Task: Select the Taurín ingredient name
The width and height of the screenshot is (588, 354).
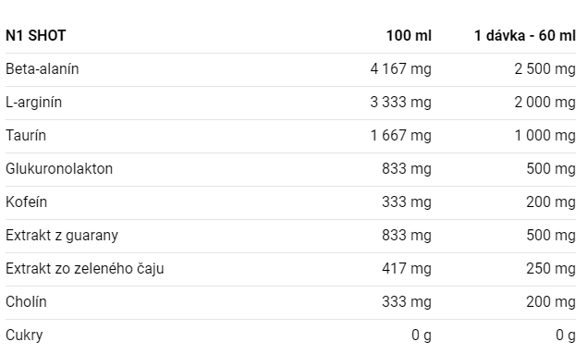Action: pos(26,135)
